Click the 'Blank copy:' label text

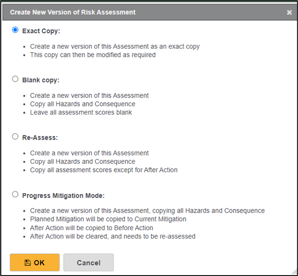pyautogui.click(x=41, y=80)
